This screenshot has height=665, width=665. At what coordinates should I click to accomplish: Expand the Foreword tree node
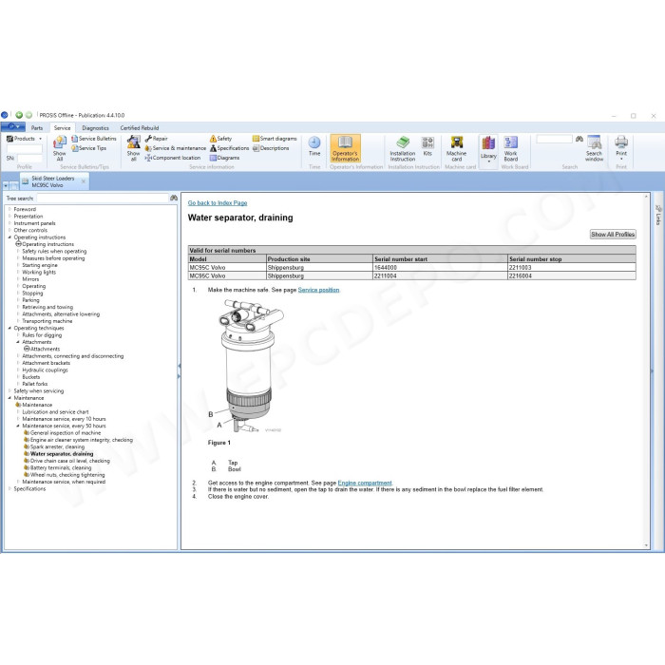[x=9, y=209]
